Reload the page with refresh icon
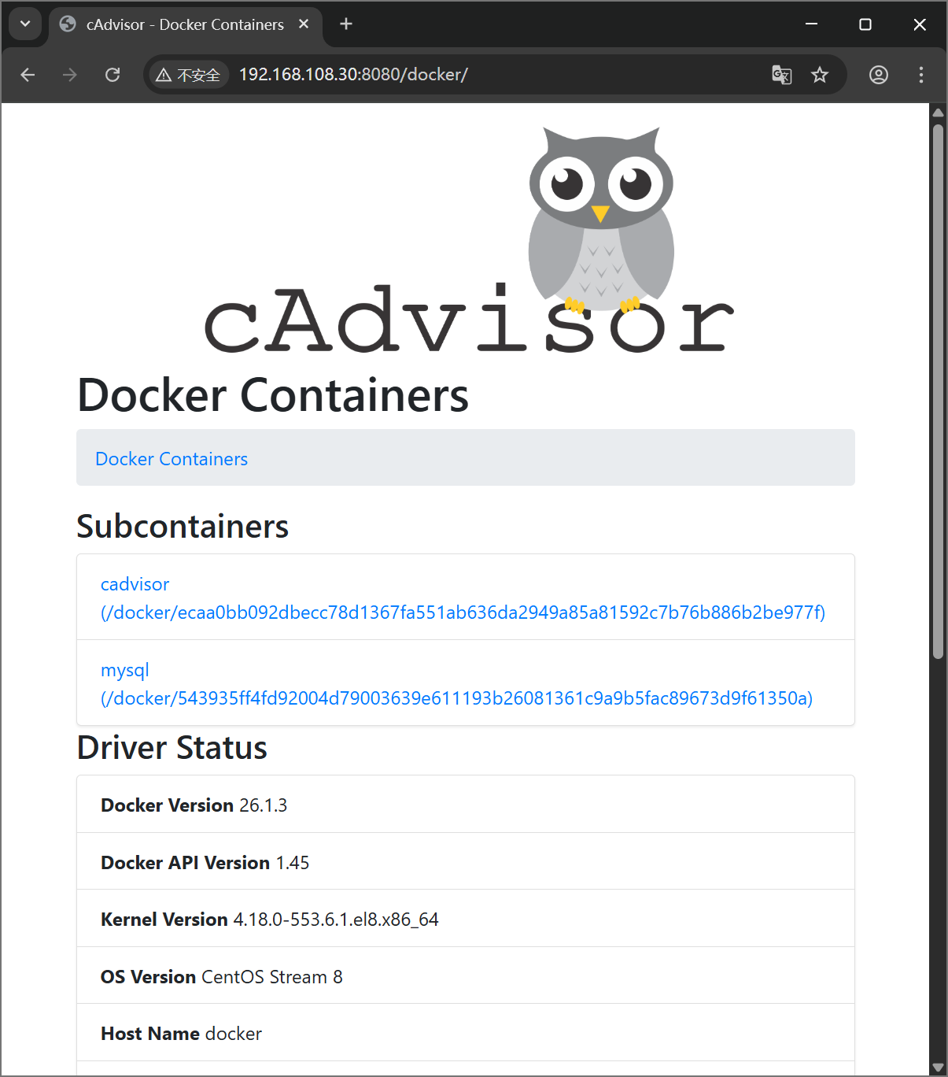Image resolution: width=948 pixels, height=1077 pixels. [x=113, y=75]
